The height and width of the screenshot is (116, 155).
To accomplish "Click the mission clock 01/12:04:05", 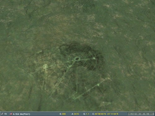I will click(136, 114).
